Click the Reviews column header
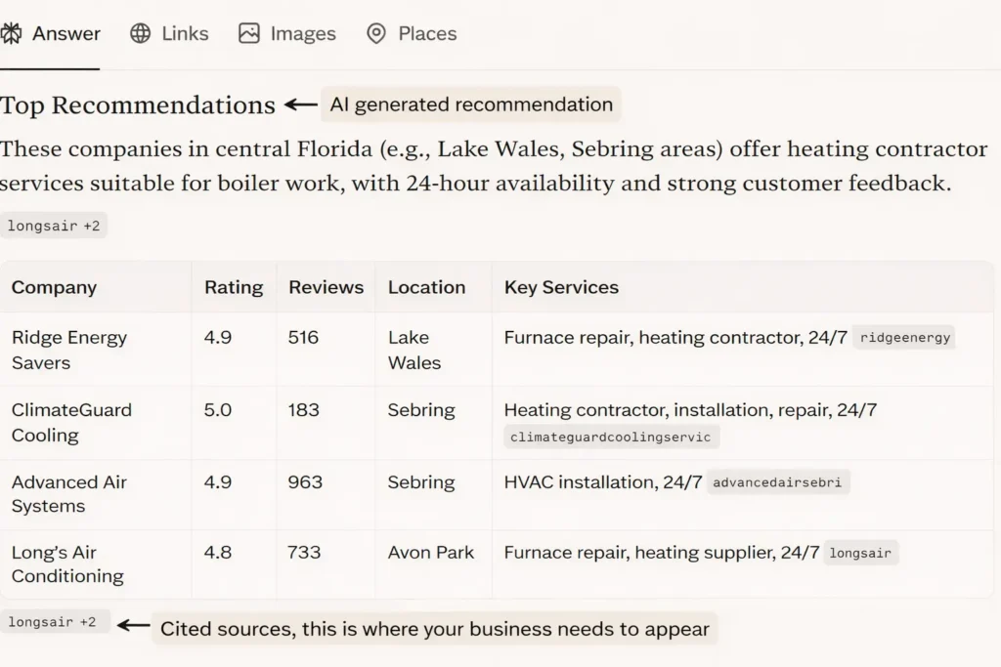 [326, 287]
